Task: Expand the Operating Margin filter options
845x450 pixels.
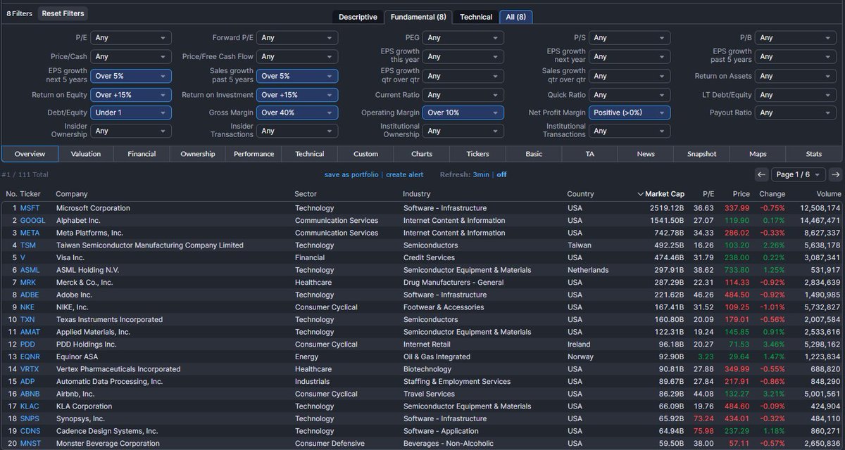Action: pyautogui.click(x=463, y=111)
